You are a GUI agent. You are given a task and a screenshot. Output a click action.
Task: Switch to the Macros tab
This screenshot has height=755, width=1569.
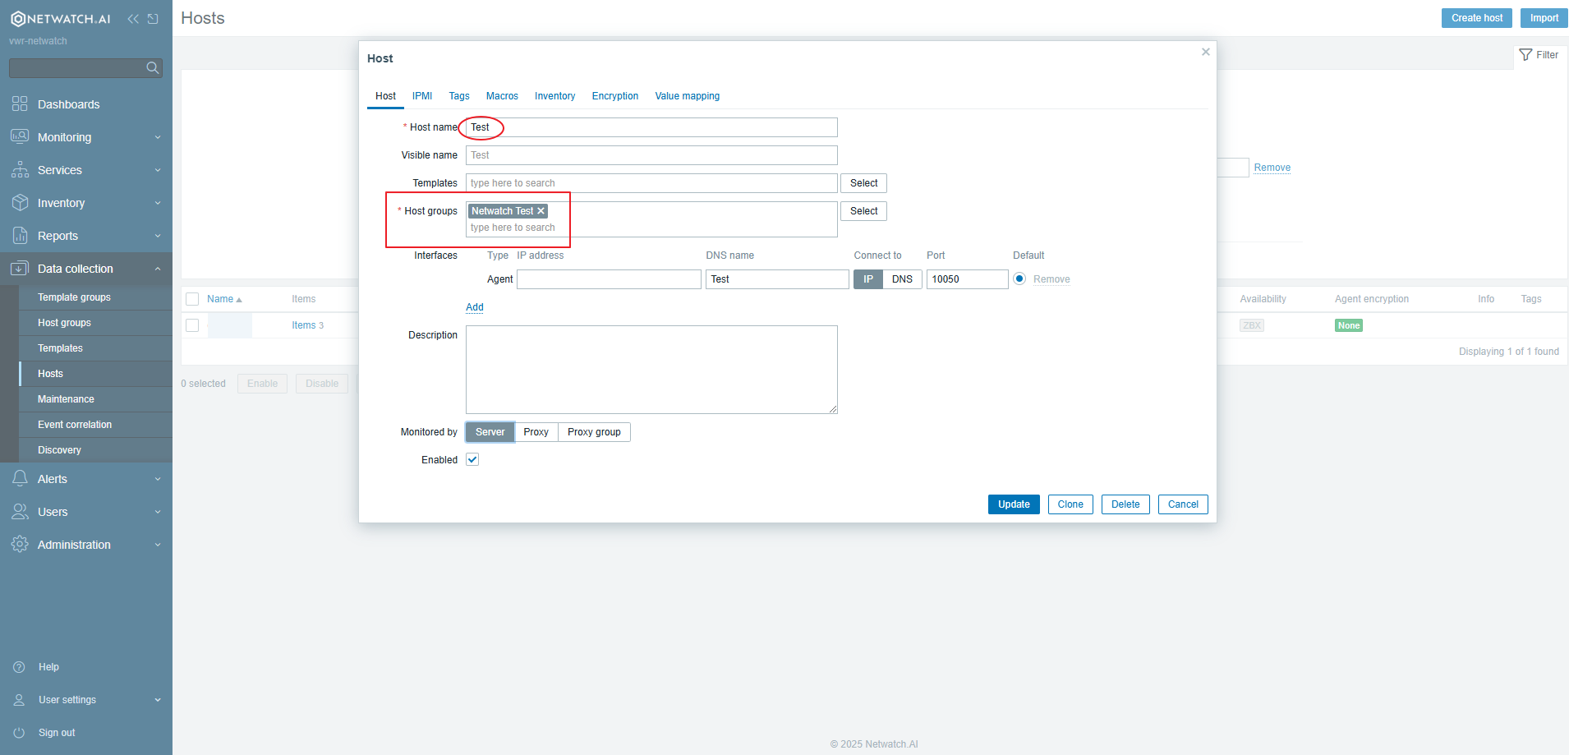502,96
